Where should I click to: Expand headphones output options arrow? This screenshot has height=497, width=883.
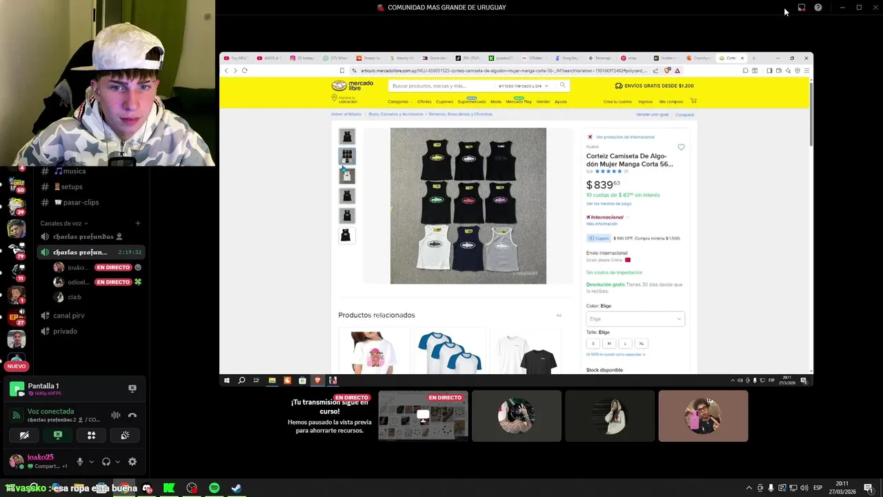(117, 462)
